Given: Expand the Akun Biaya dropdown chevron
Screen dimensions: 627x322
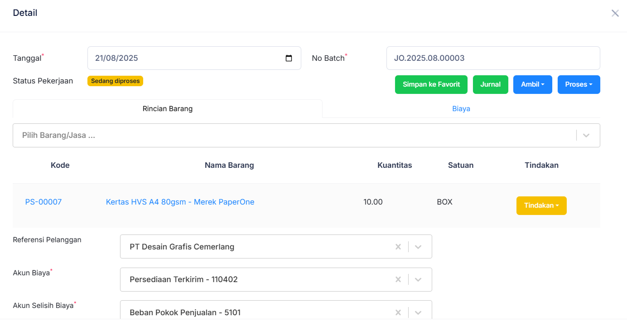Looking at the screenshot, I should click(x=418, y=279).
